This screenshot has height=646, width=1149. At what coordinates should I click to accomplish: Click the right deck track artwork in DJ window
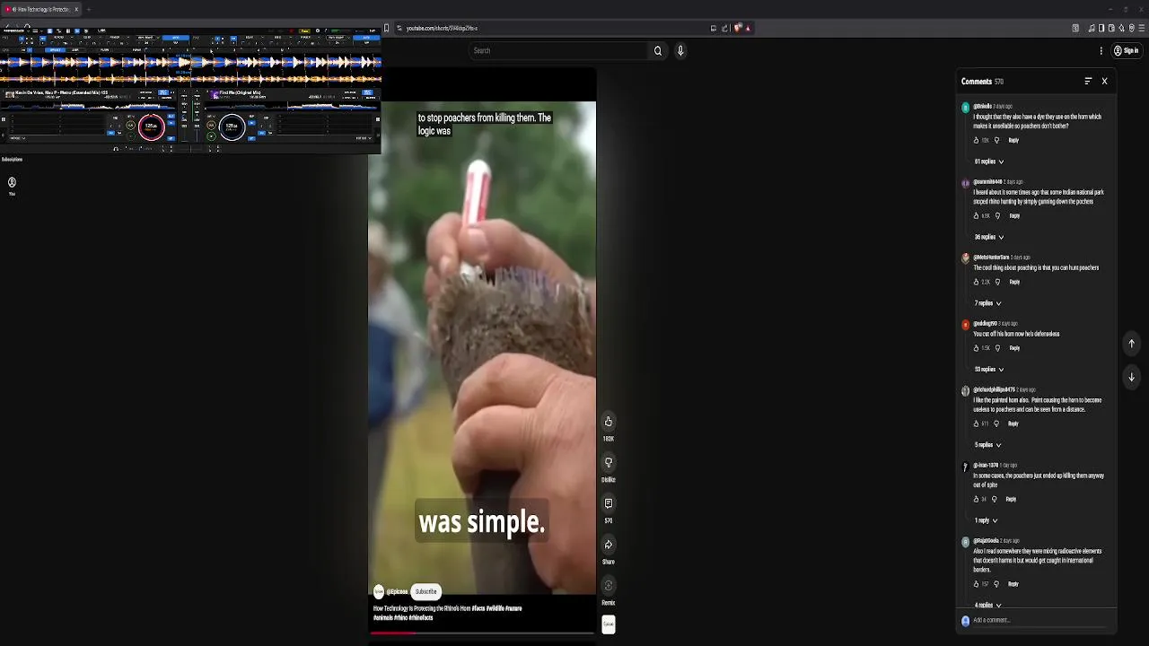tap(215, 94)
